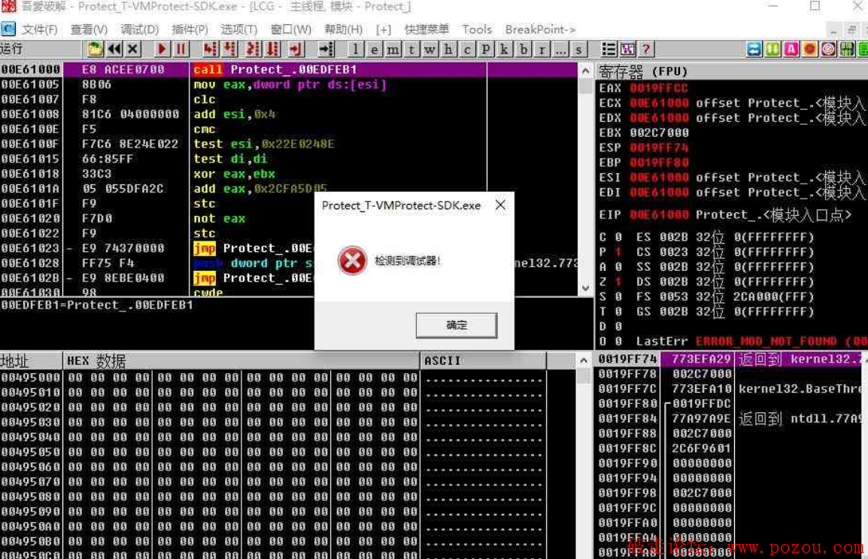The height and width of the screenshot is (559, 868).
Task: Click the registers header 寄存器 (FPU)
Action: (642, 72)
